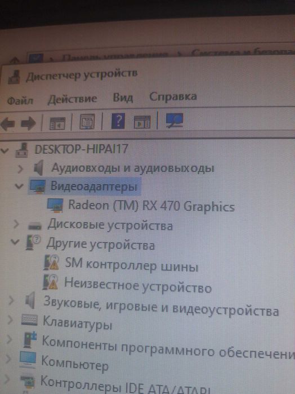Expand Звуковые, игровые и видеоустройства
Viewport: 295px width, 394px height.
point(11,300)
